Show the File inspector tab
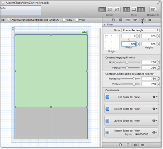 pos(113,20)
